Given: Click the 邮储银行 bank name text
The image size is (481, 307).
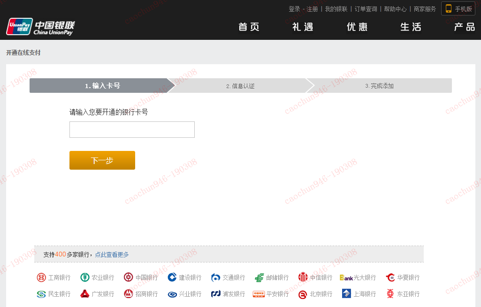Looking at the screenshot, I should [277, 277].
